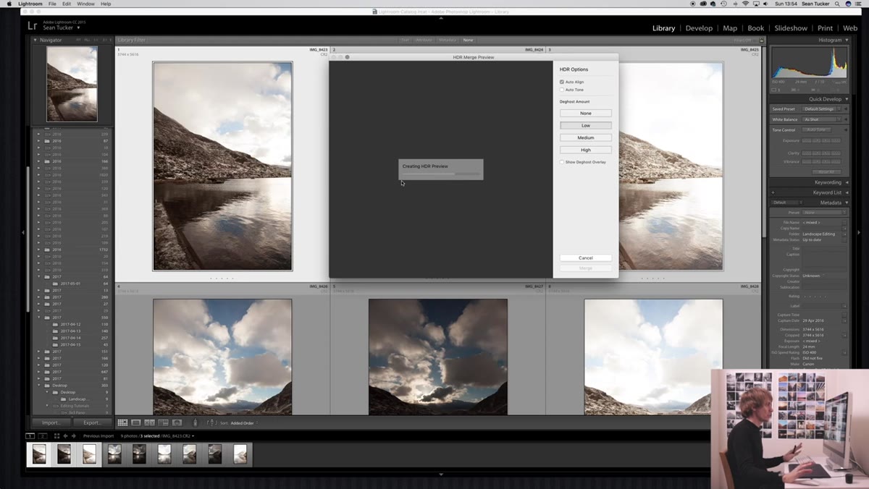This screenshot has width=869, height=489.
Task: Cancel the HDR Merge Preview
Action: click(x=586, y=258)
